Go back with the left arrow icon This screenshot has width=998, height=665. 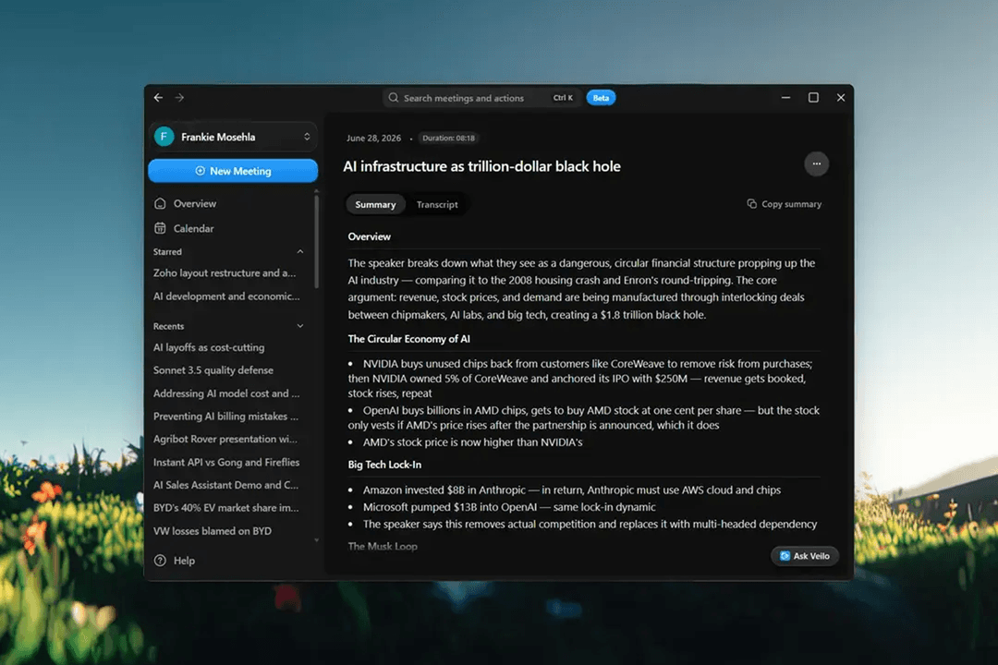[x=159, y=97]
